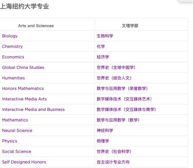The height and width of the screenshot is (168, 193).
Task: Select the 文理学部 column header
Action: pos(130,26)
